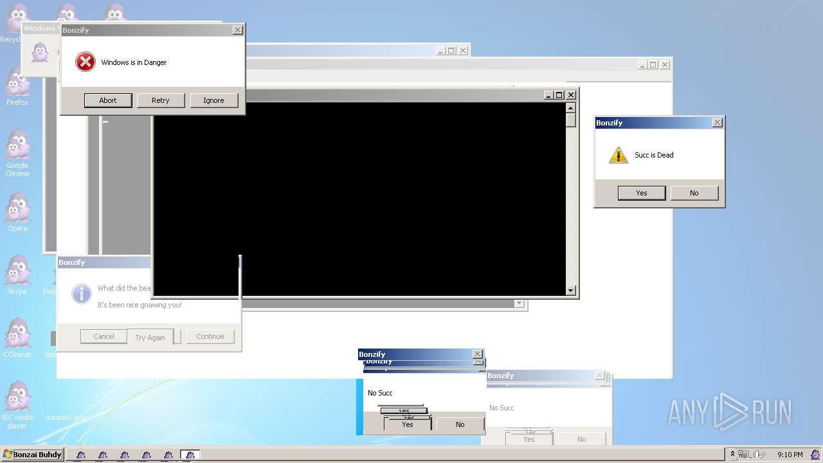The height and width of the screenshot is (463, 823).
Task: Click Yes in the Succ is Dead dialog
Action: pos(642,193)
